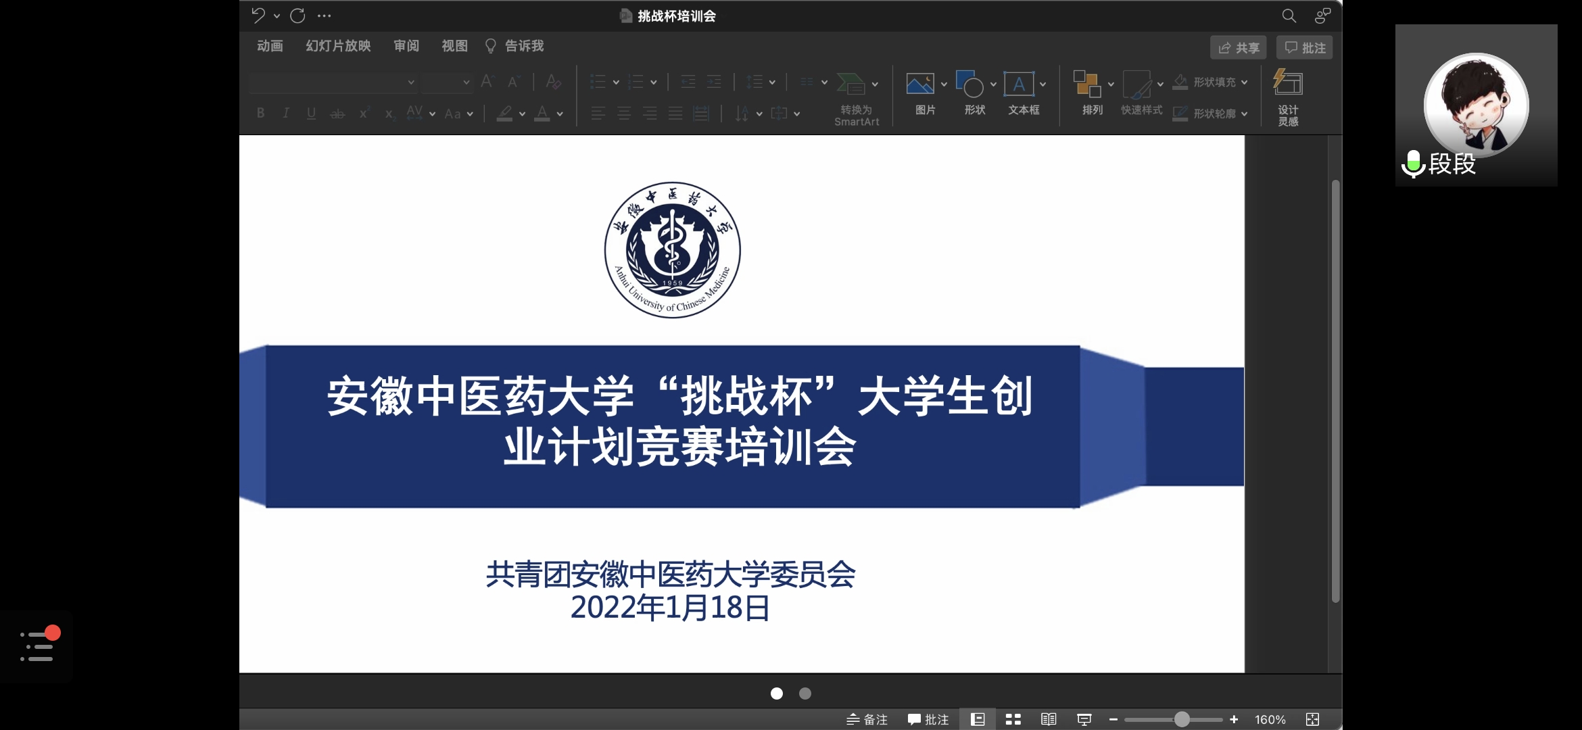Click the Undo arrow icon

coord(258,15)
